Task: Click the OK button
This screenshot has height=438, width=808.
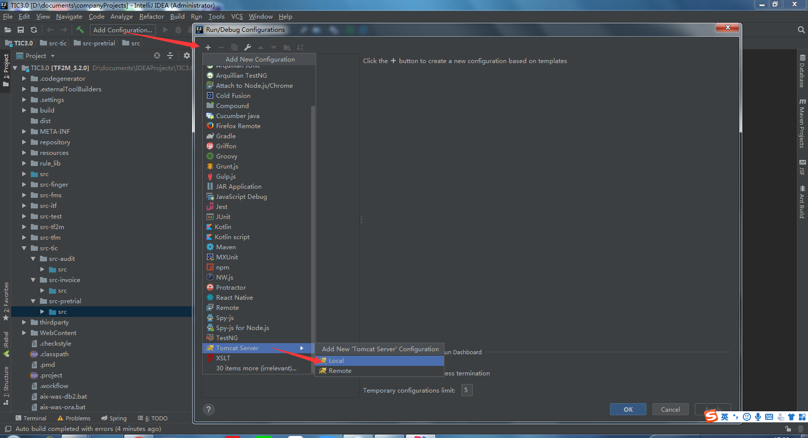Action: point(628,410)
